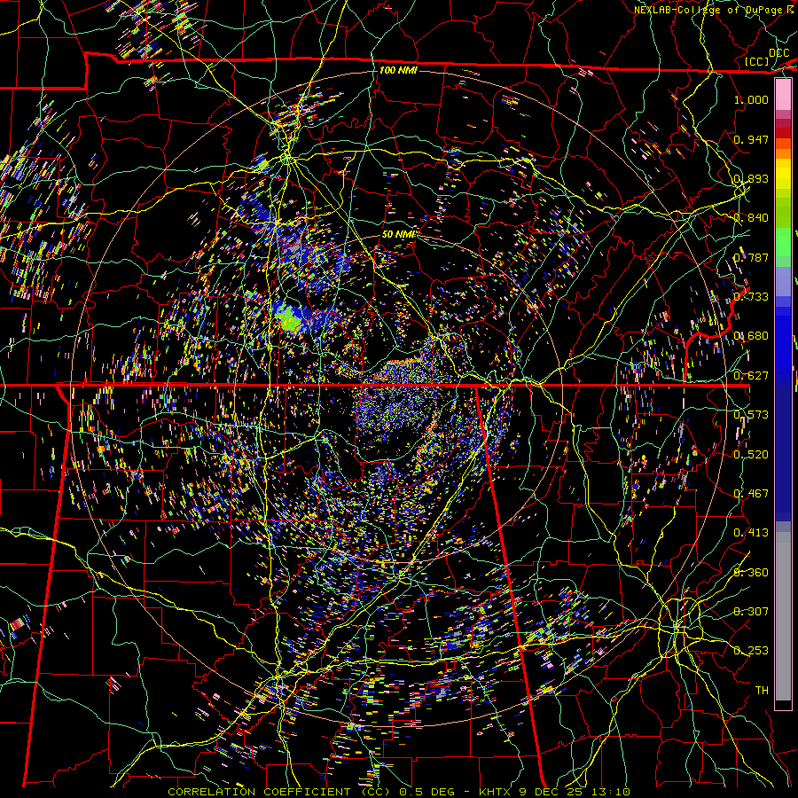Click the 0.627 scale value

[751, 375]
